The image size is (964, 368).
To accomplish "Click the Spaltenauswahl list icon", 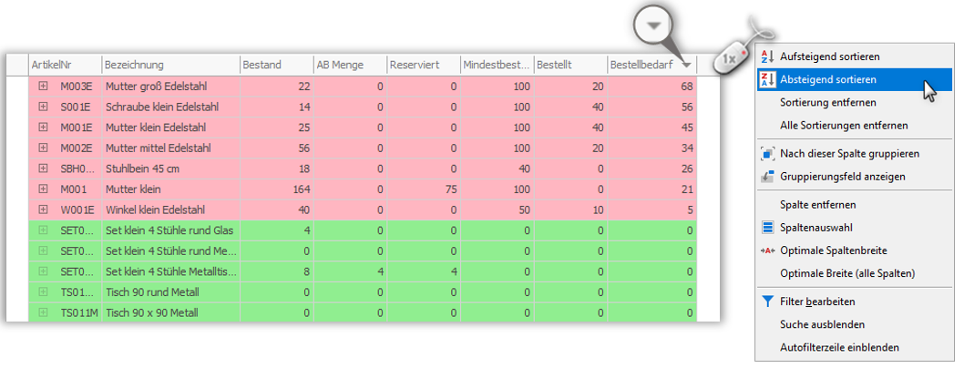I will pyautogui.click(x=767, y=228).
